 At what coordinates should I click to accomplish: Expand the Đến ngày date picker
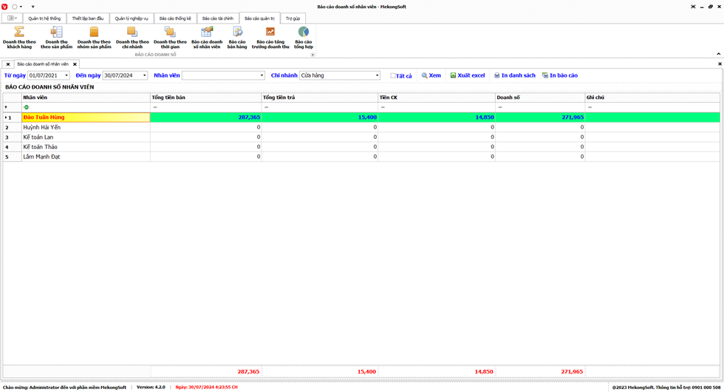coord(144,75)
